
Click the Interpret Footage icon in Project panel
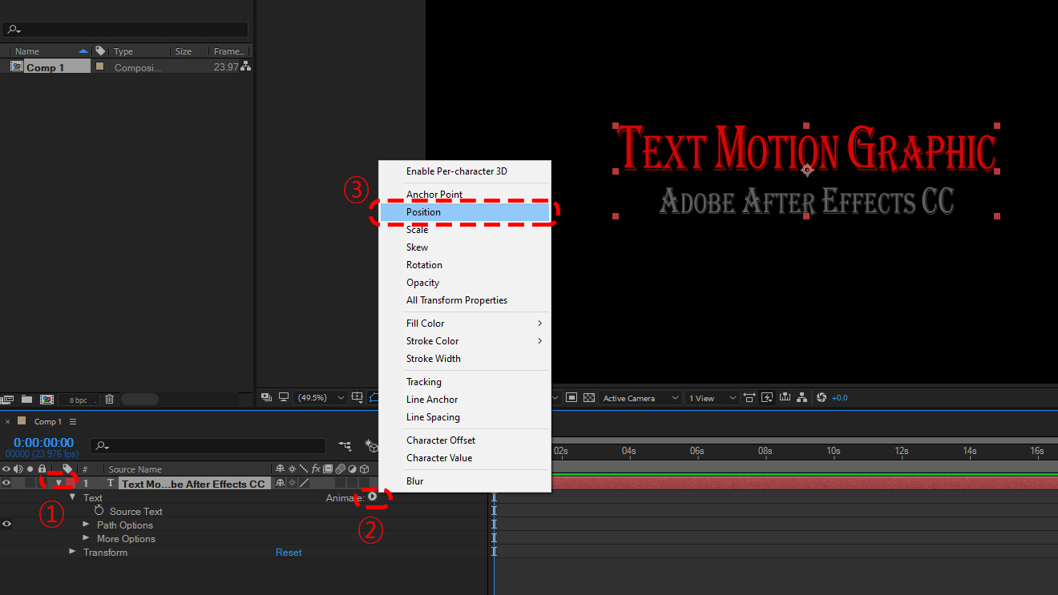(x=7, y=399)
